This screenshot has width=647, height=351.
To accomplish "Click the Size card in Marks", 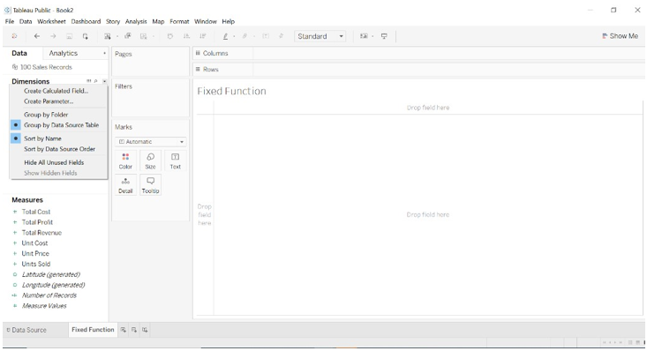I will tap(151, 161).
